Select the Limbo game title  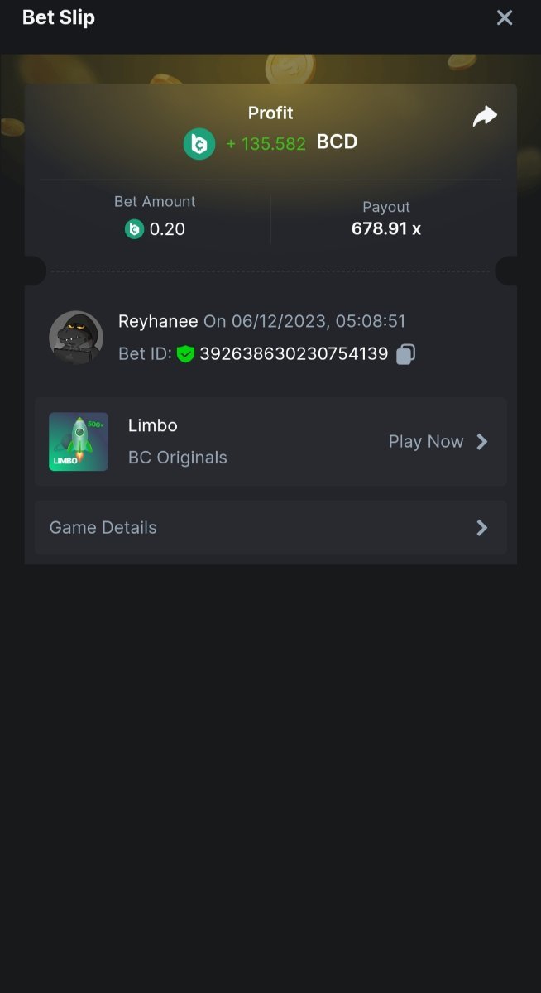[153, 425]
